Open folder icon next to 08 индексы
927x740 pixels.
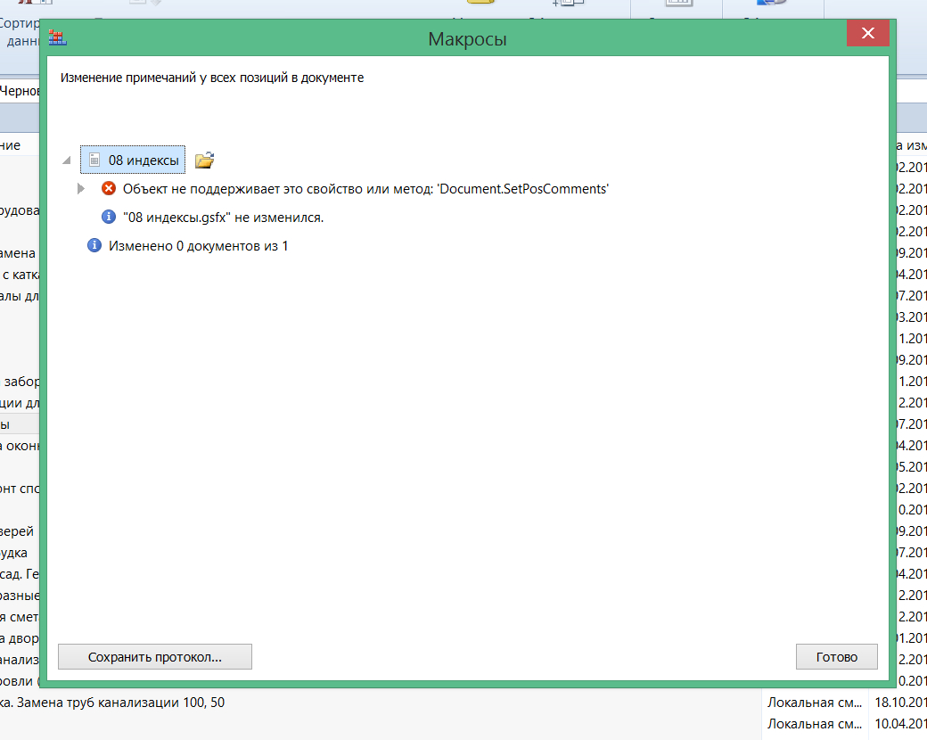coord(204,160)
